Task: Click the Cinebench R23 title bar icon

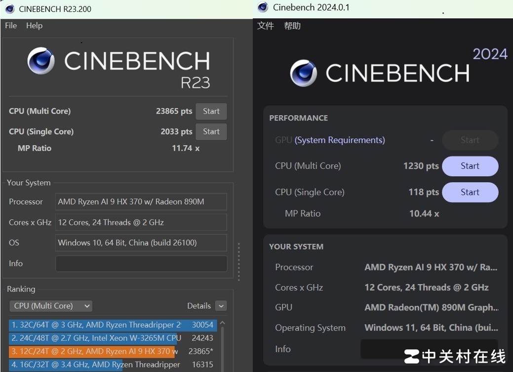Action: [x=10, y=9]
